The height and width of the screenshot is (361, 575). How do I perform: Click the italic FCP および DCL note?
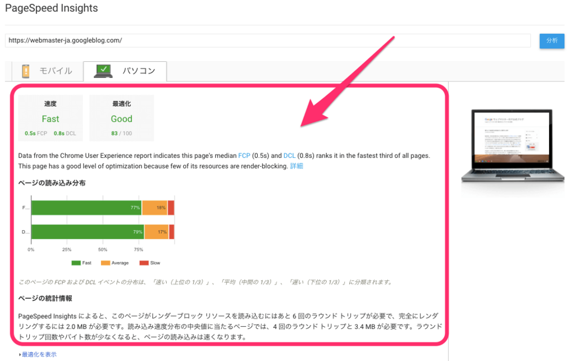[206, 282]
